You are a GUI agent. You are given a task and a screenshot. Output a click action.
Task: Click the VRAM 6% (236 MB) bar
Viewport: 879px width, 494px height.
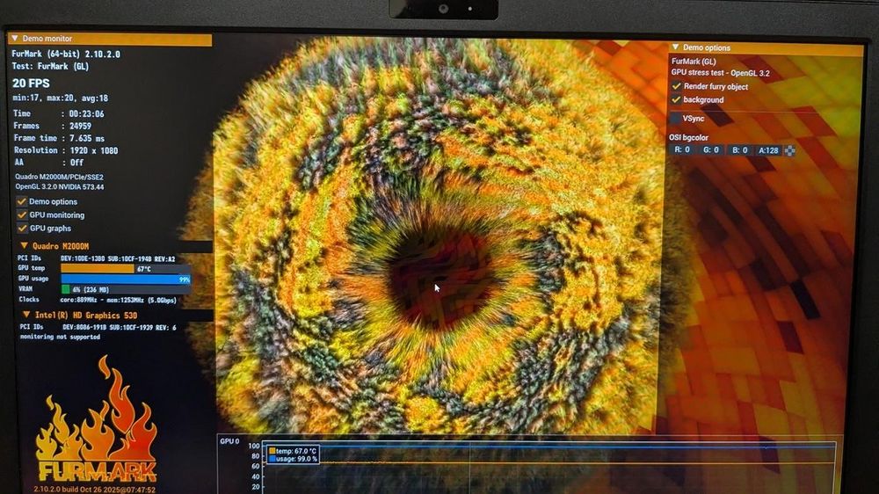tap(126, 289)
